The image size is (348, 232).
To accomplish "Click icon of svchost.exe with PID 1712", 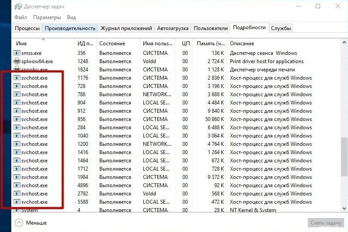I will [x=17, y=169].
